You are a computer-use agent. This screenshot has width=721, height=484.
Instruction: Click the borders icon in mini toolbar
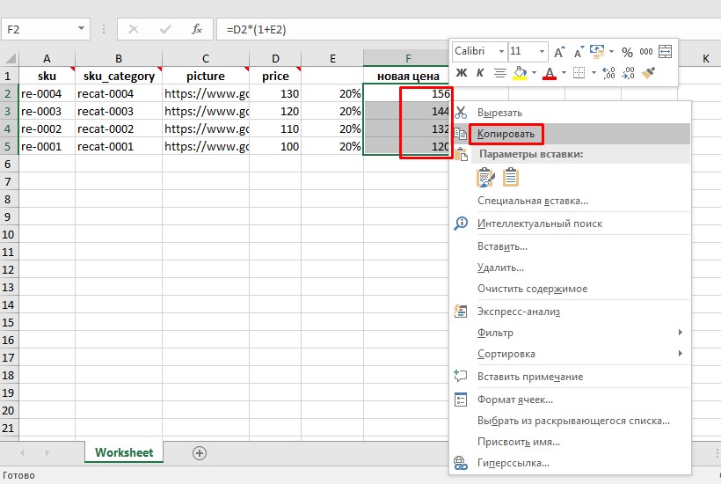[579, 73]
